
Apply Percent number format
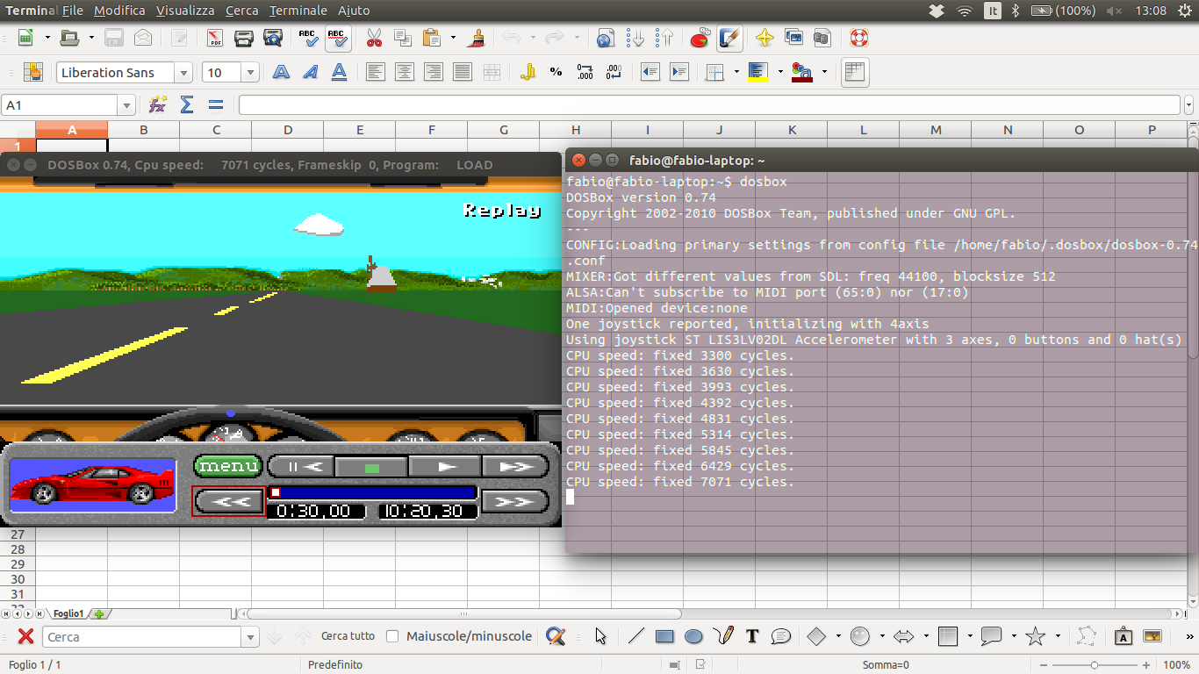click(556, 72)
